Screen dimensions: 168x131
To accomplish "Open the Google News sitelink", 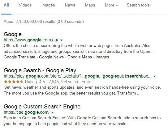I will (51, 57).
